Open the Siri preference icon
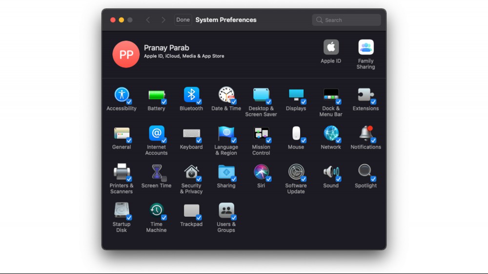The height and width of the screenshot is (274, 488). [x=261, y=172]
